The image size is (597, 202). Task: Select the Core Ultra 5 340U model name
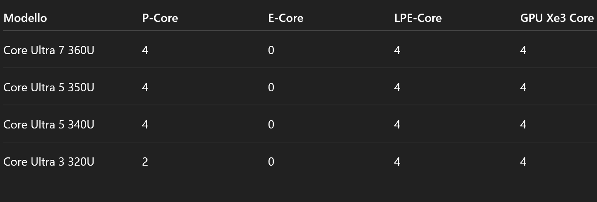49,125
